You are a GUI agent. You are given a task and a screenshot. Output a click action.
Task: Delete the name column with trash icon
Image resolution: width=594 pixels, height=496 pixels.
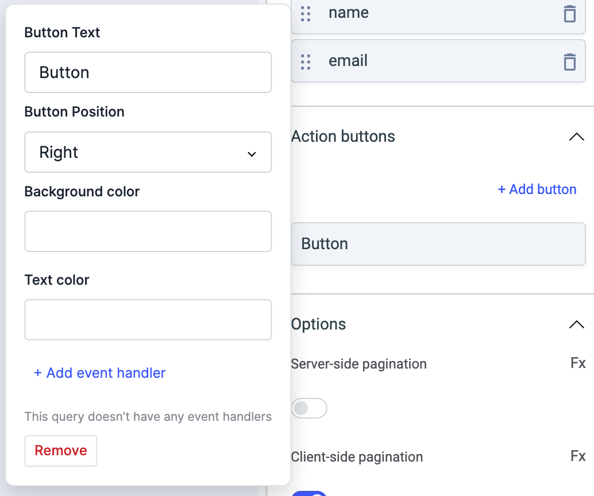coord(569,14)
